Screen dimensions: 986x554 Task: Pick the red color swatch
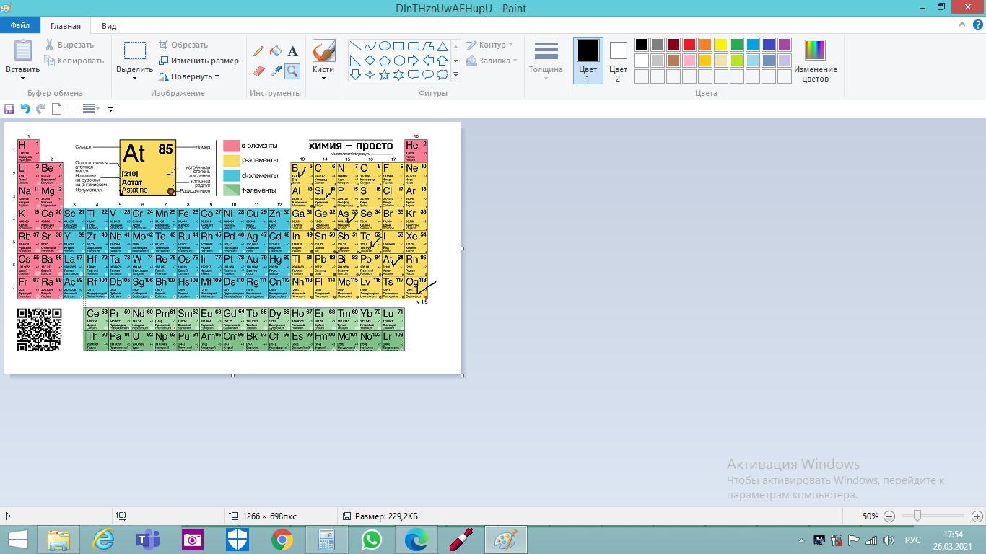689,45
